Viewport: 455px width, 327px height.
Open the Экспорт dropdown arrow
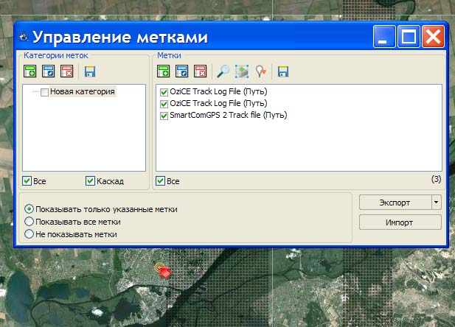pos(436,202)
